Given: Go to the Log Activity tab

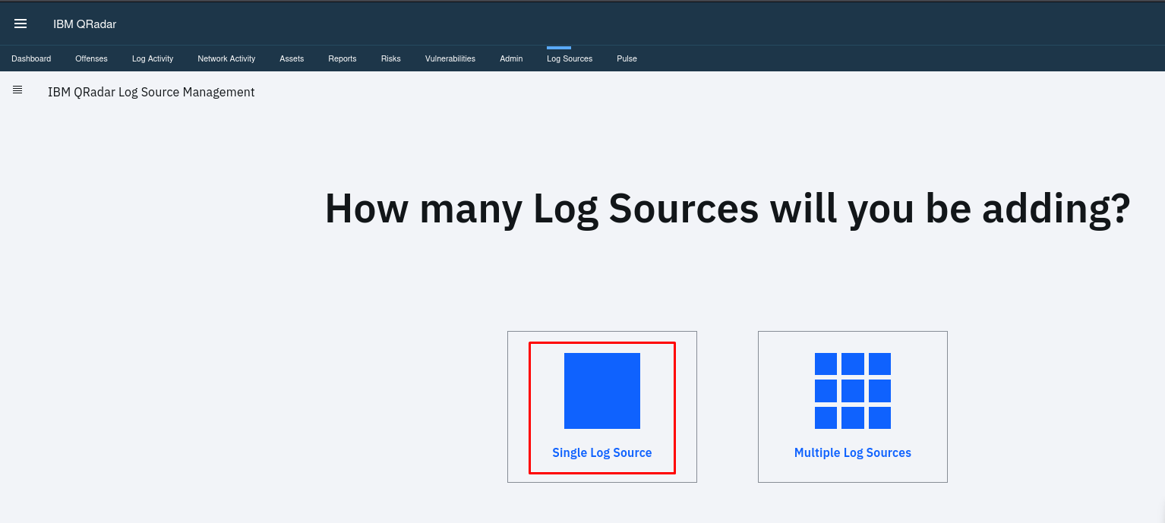Looking at the screenshot, I should (153, 58).
